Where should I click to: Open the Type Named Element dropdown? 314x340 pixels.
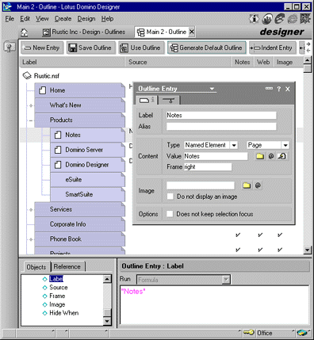234,145
